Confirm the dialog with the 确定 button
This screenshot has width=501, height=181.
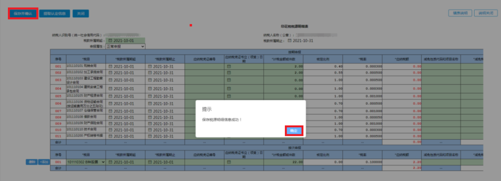click(294, 131)
